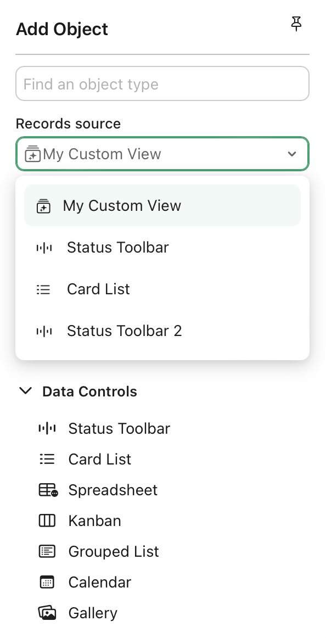This screenshot has width=326, height=638.
Task: Toggle the pin icon at top right
Action: coord(296,24)
